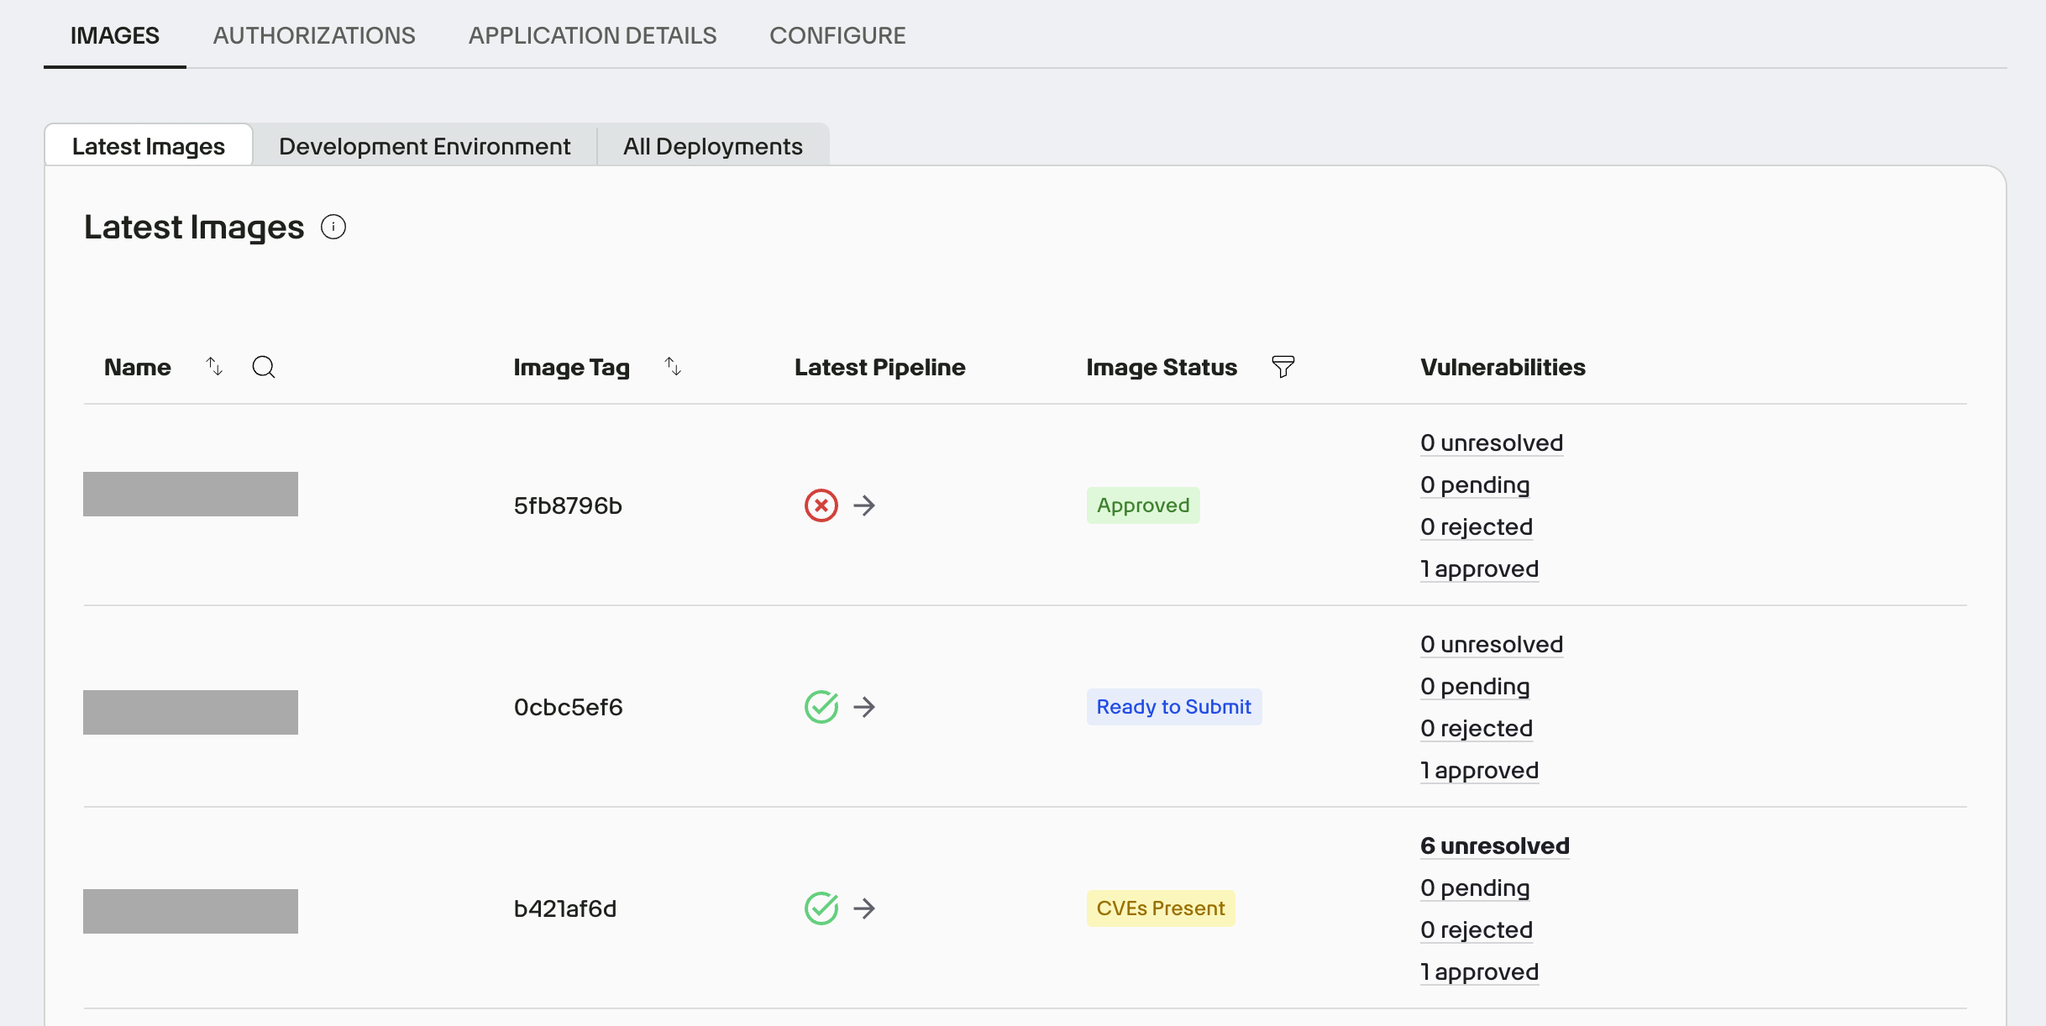Sort the table by Name column
Screen dimensions: 2046x1026
[214, 367]
